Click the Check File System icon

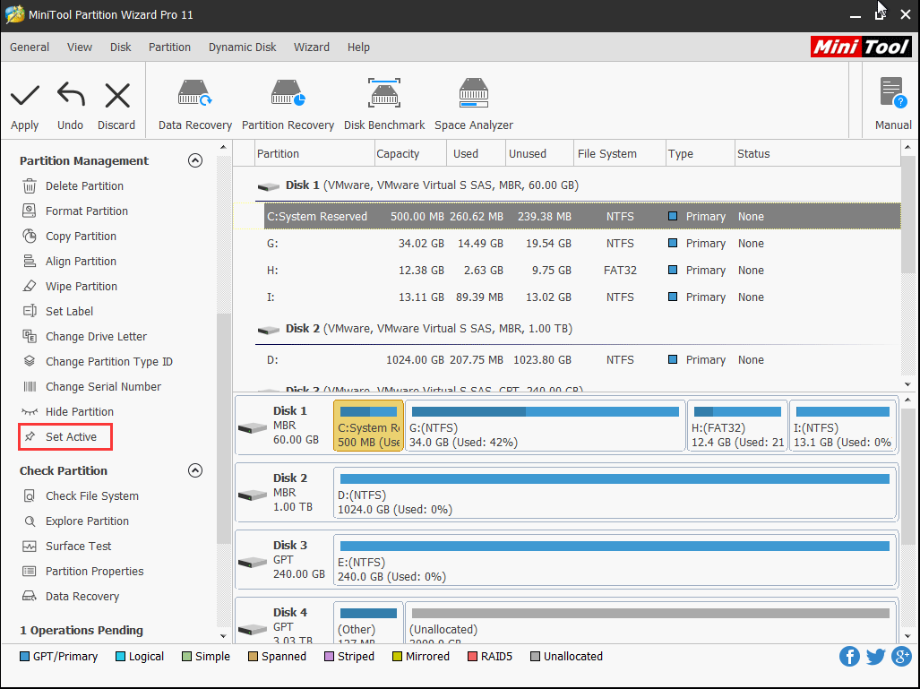pos(30,495)
